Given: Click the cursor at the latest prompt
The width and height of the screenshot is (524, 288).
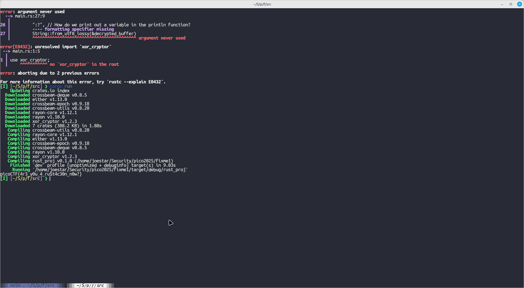Looking at the screenshot, I should point(50,179).
